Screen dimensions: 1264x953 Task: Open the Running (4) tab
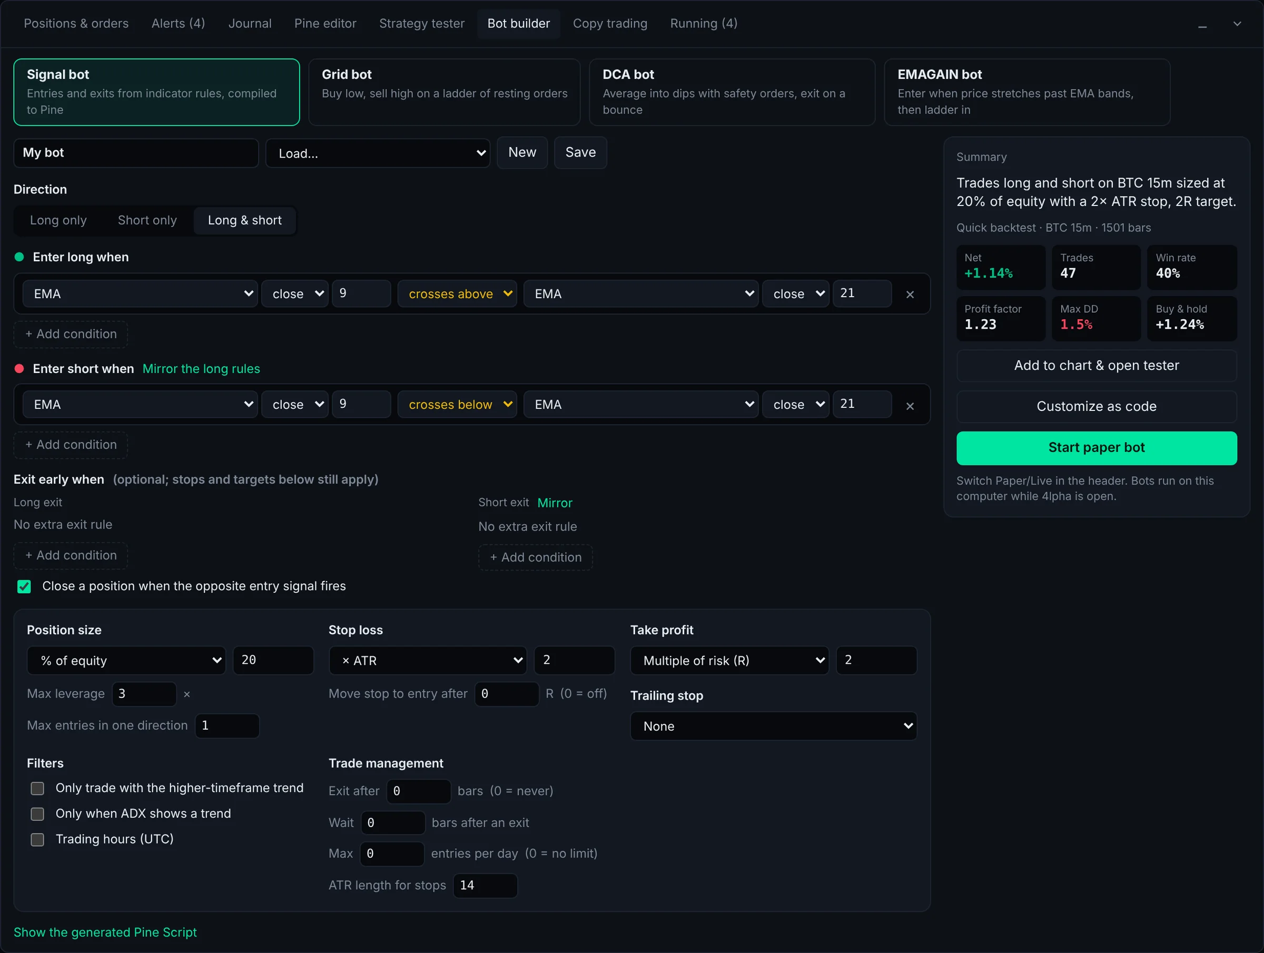704,23
